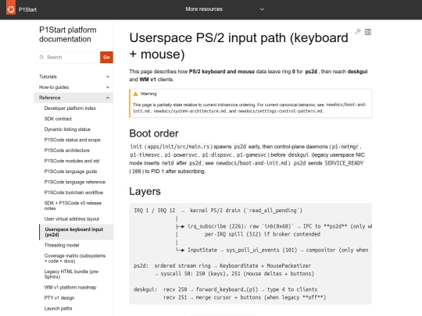Image resolution: width=422 pixels, height=316 pixels.
Task: Open the More resources dropdown
Action: (225, 9)
